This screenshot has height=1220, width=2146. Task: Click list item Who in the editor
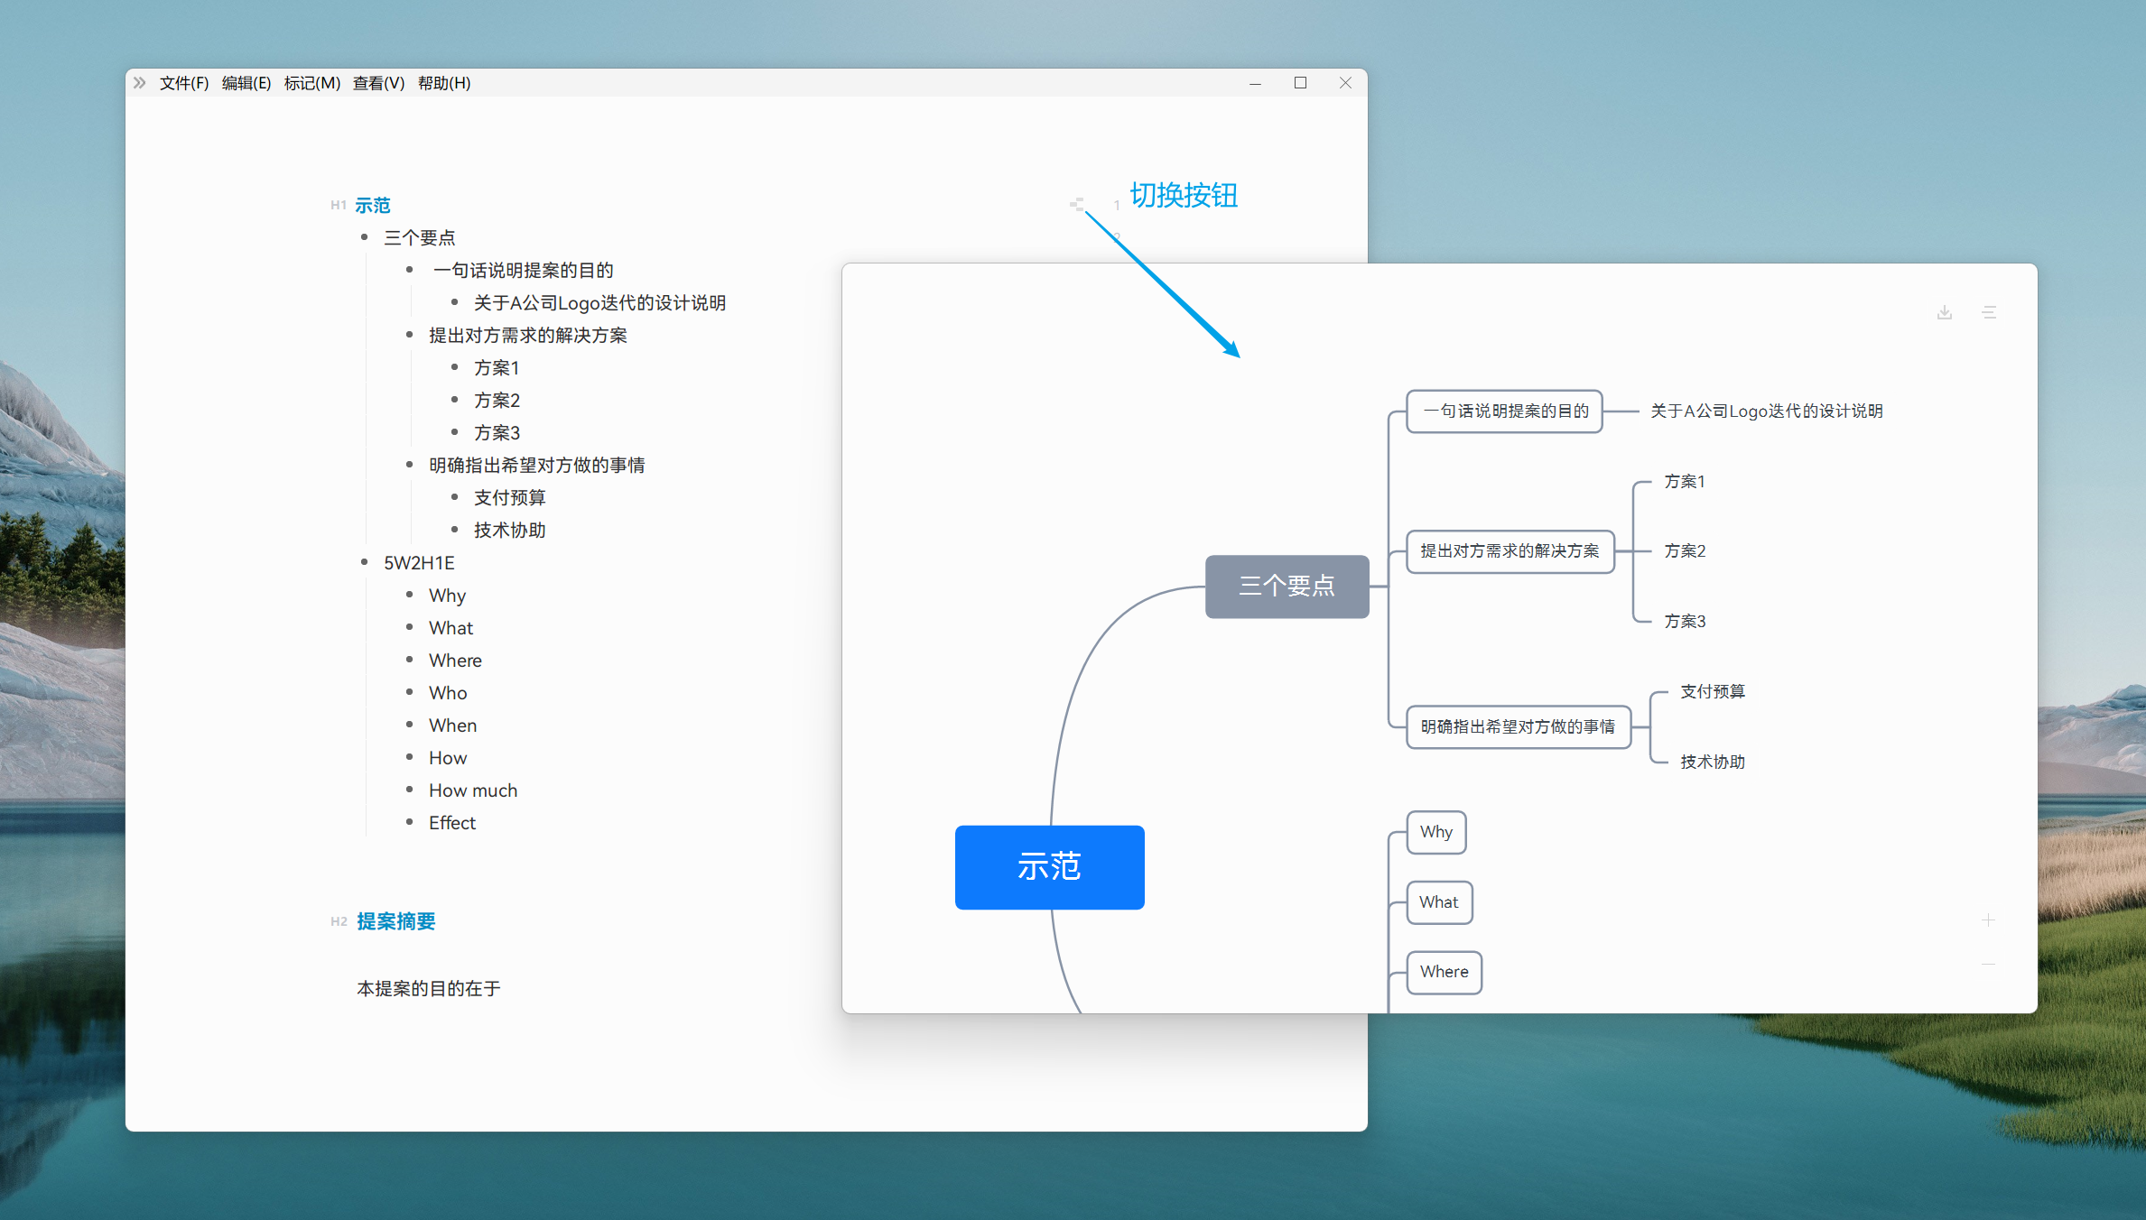pyautogui.click(x=448, y=693)
